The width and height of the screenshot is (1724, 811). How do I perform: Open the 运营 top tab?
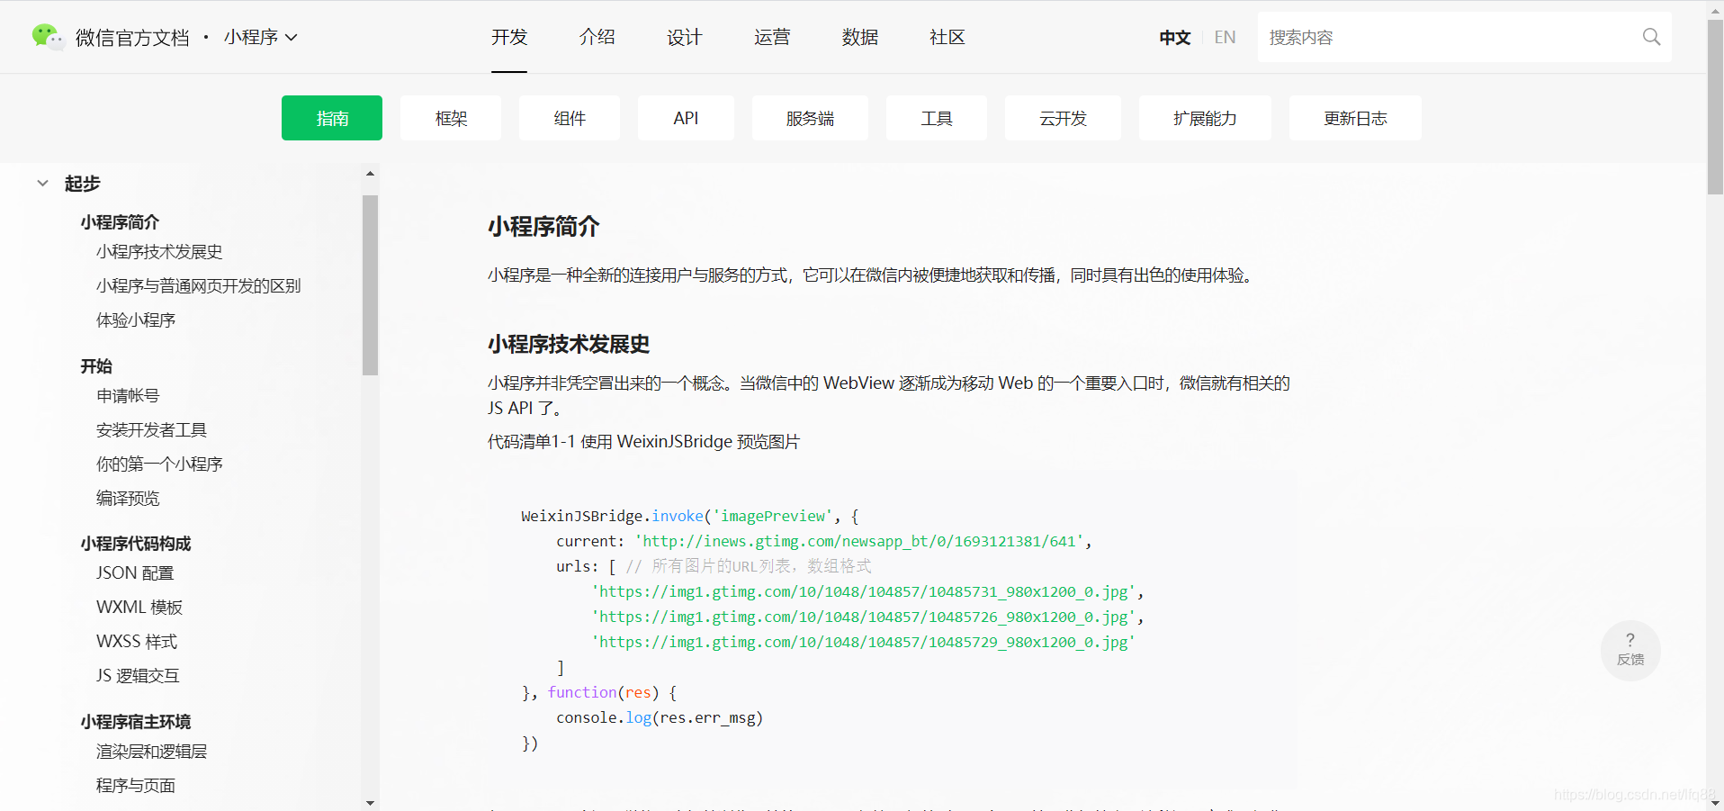[x=772, y=37]
